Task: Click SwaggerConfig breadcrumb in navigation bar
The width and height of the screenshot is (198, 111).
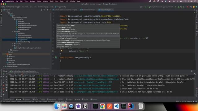Action: pos(60,7)
